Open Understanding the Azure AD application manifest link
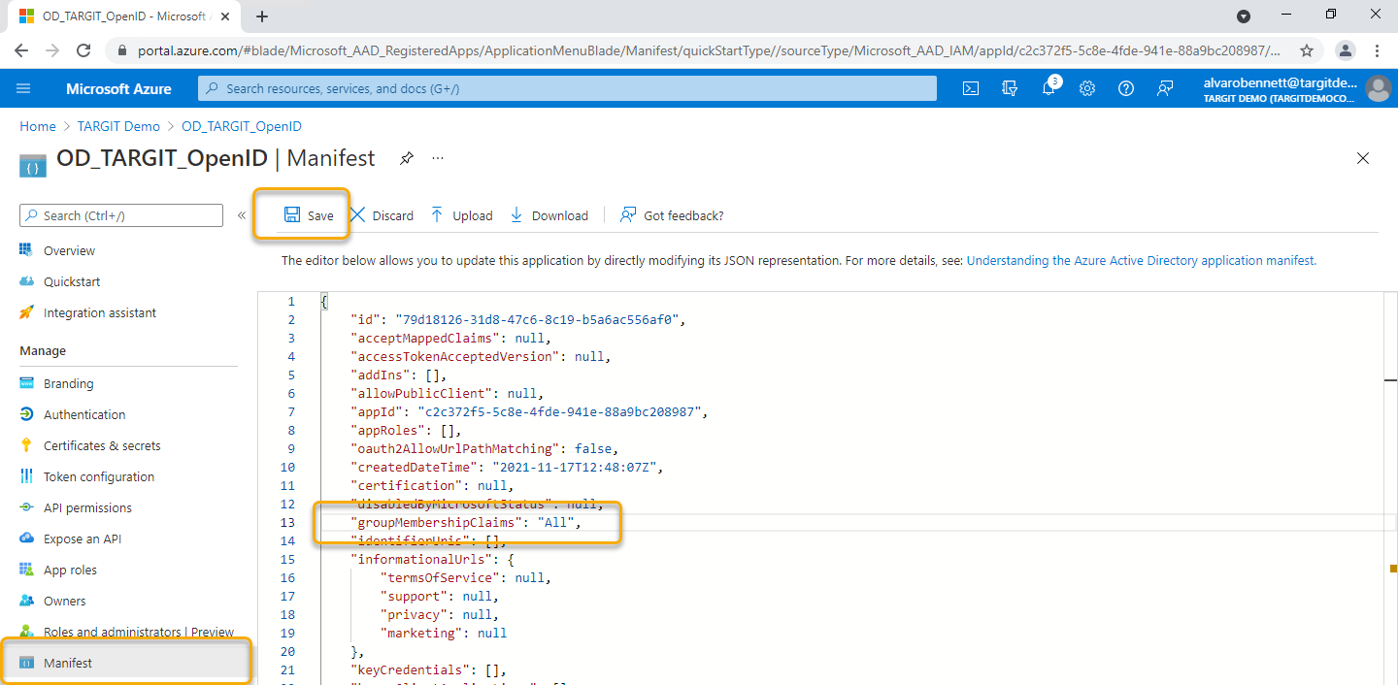The height and width of the screenshot is (685, 1398). tap(1141, 261)
